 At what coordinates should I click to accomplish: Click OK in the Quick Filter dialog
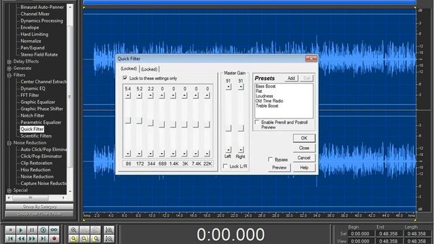pos(304,138)
